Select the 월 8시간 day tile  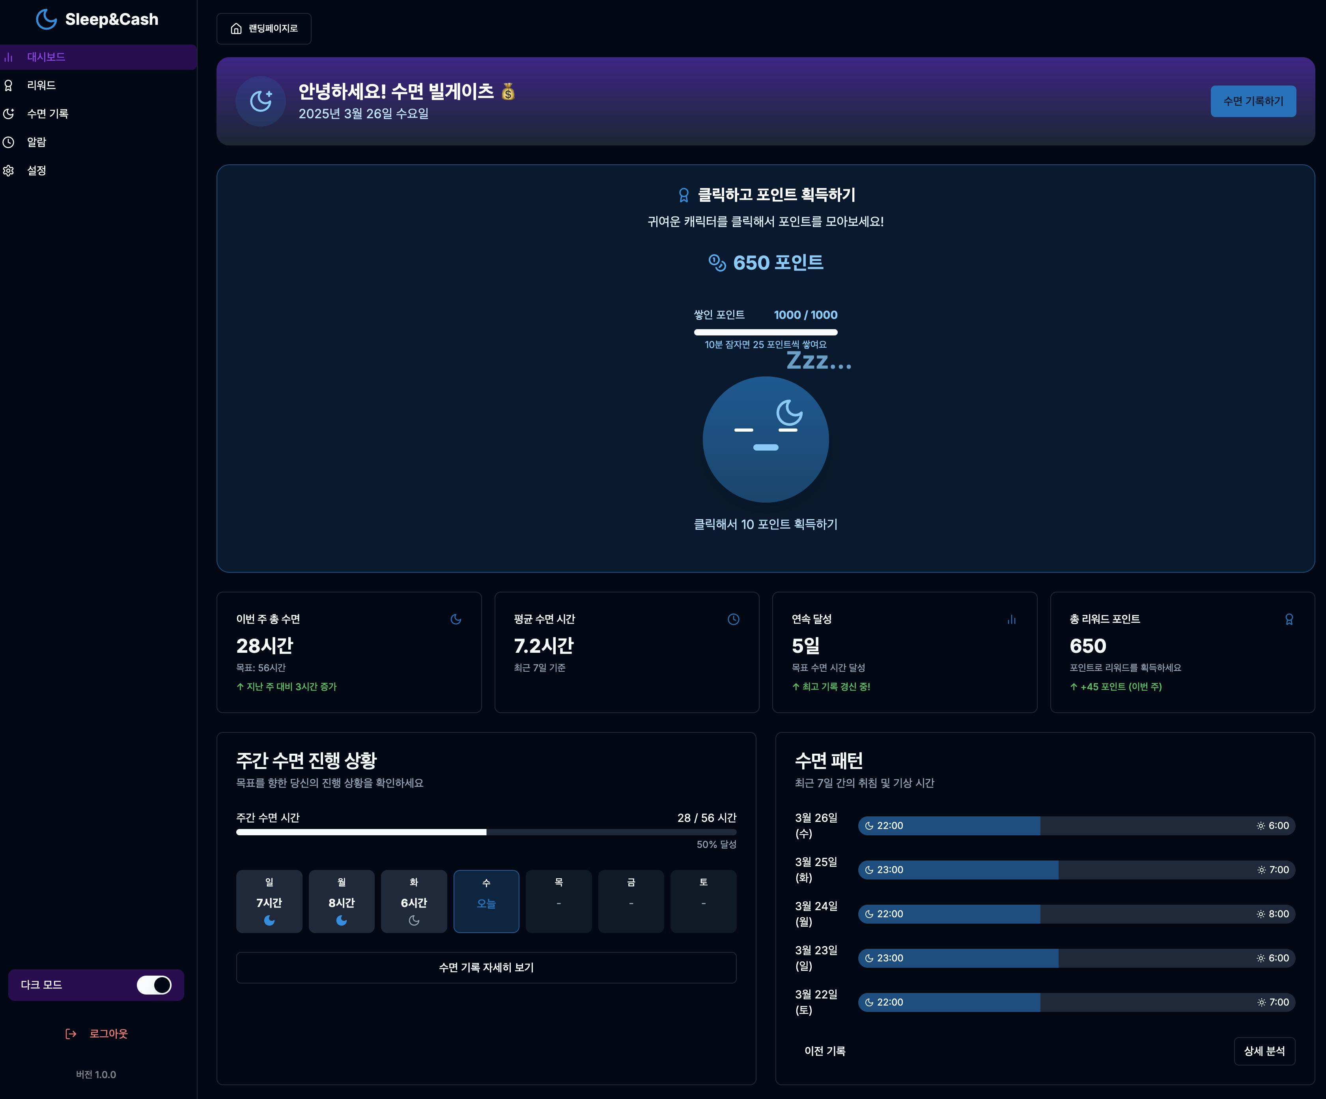(341, 901)
